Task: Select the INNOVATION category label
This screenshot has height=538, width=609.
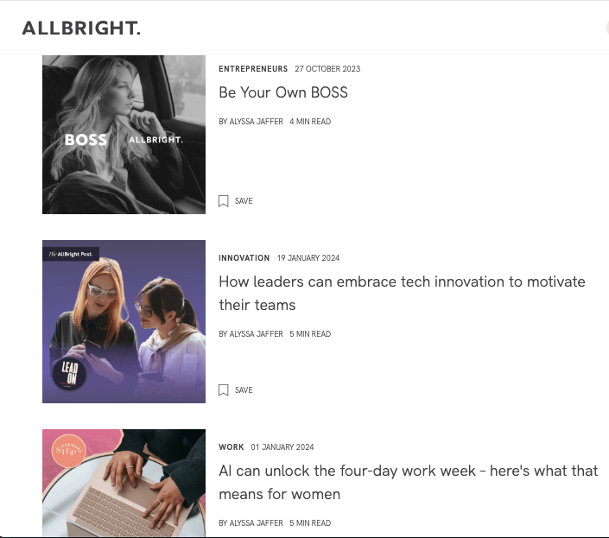Action: pyautogui.click(x=244, y=258)
